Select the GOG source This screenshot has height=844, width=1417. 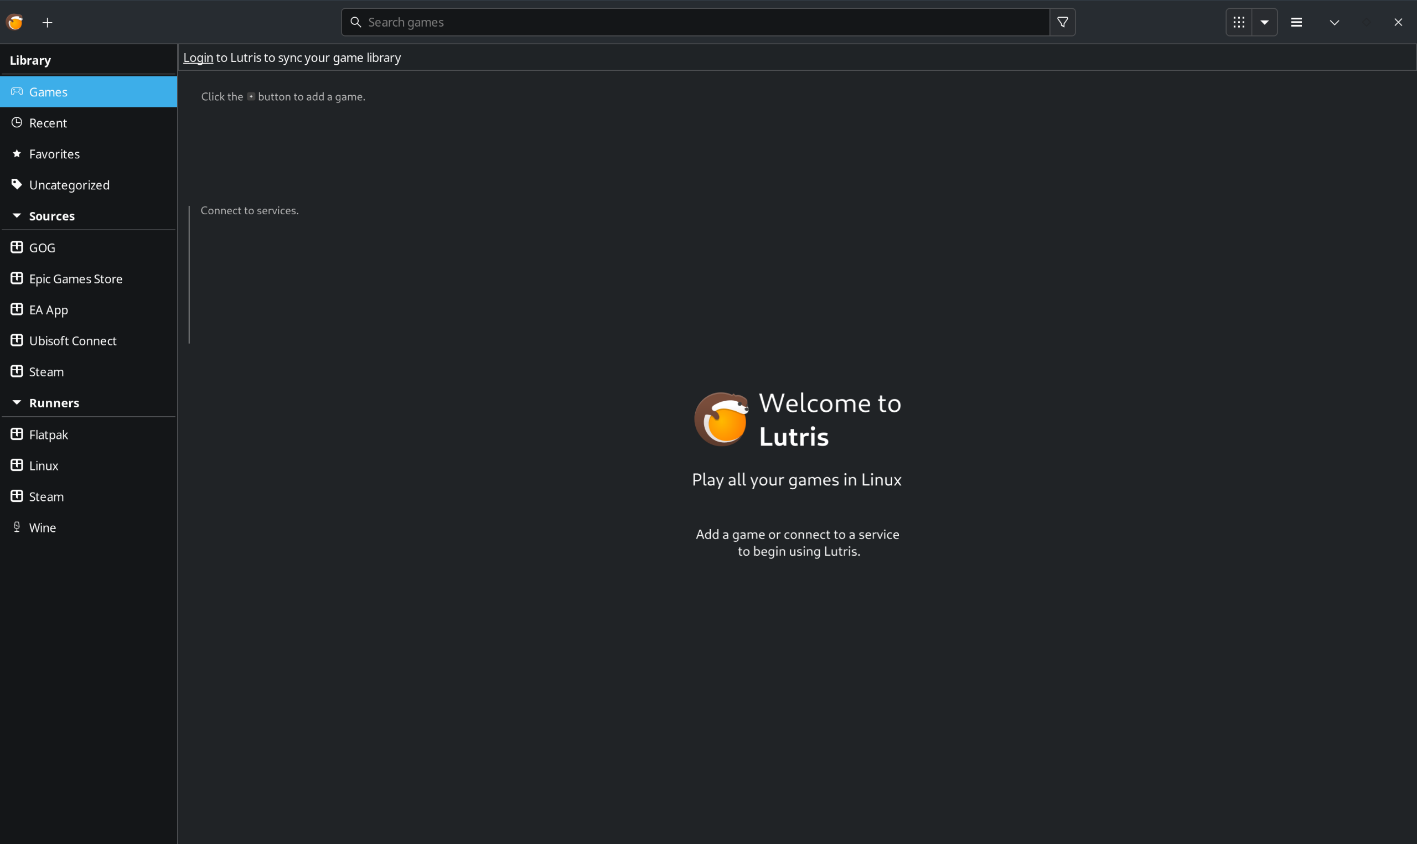click(x=89, y=247)
